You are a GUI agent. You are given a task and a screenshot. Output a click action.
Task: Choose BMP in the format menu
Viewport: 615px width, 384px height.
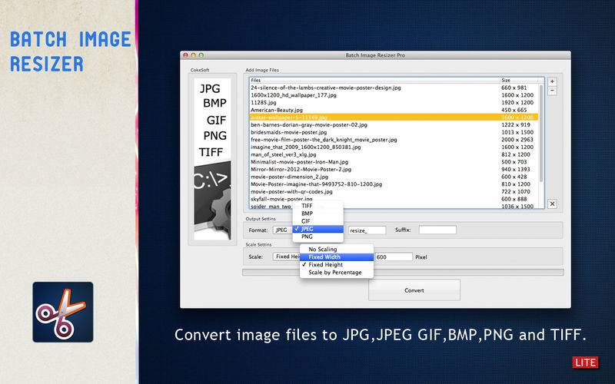click(x=318, y=214)
